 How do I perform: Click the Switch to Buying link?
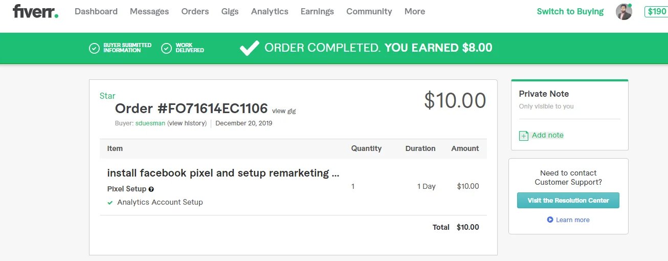pyautogui.click(x=570, y=11)
